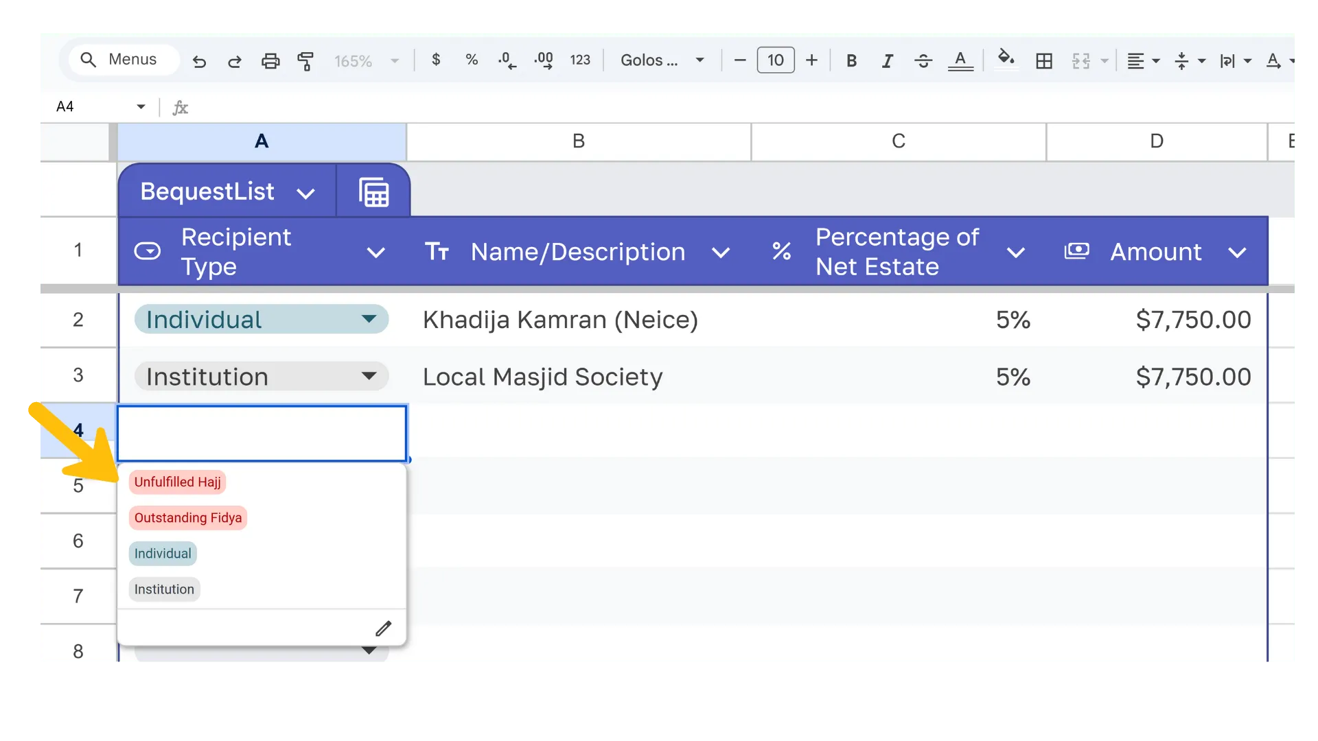Open the Individual dropdown chip in row 2

(x=262, y=320)
